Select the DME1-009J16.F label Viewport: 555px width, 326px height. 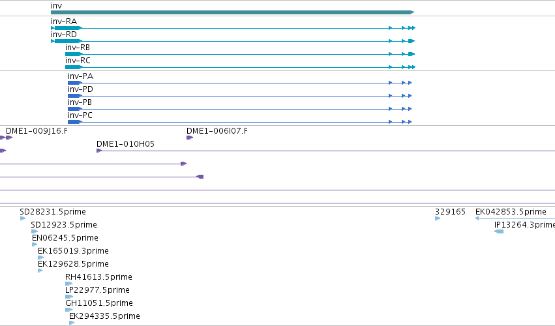pos(37,131)
